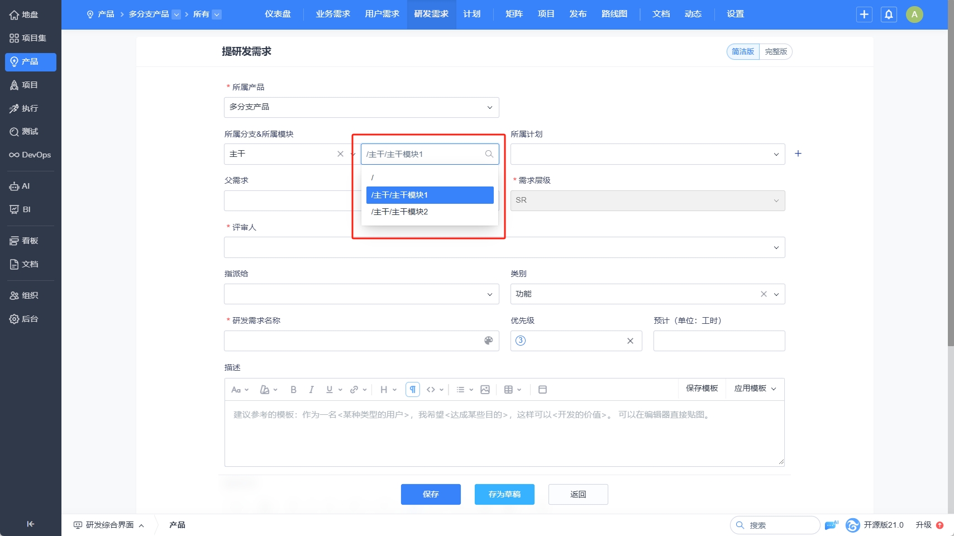Viewport: 954px width, 536px height.
Task: Click the 保存 button
Action: pos(431,494)
